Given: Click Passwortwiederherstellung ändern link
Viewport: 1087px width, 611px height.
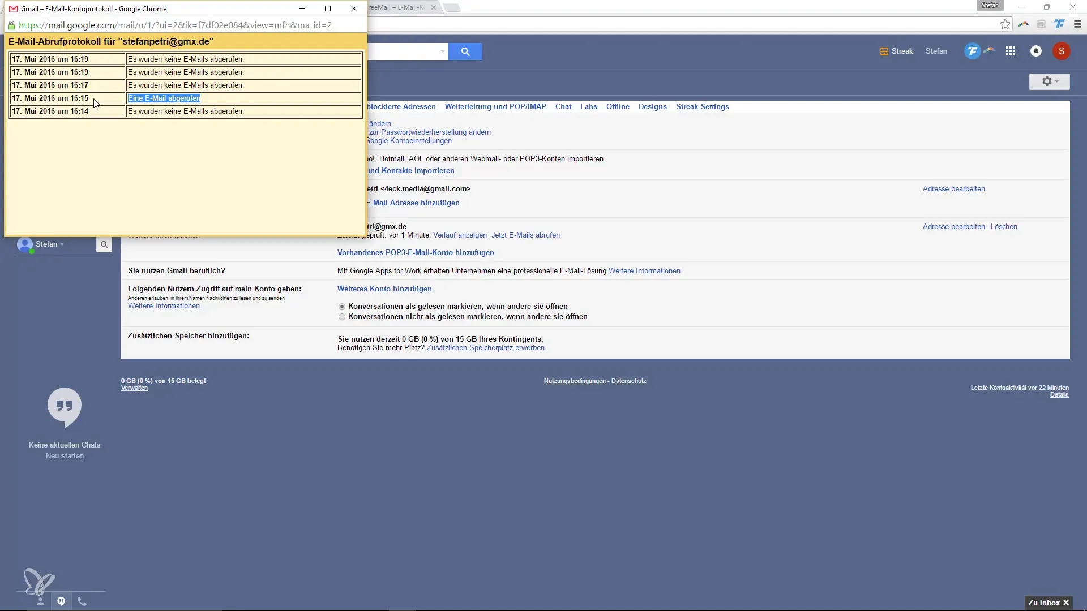Looking at the screenshot, I should 430,132.
